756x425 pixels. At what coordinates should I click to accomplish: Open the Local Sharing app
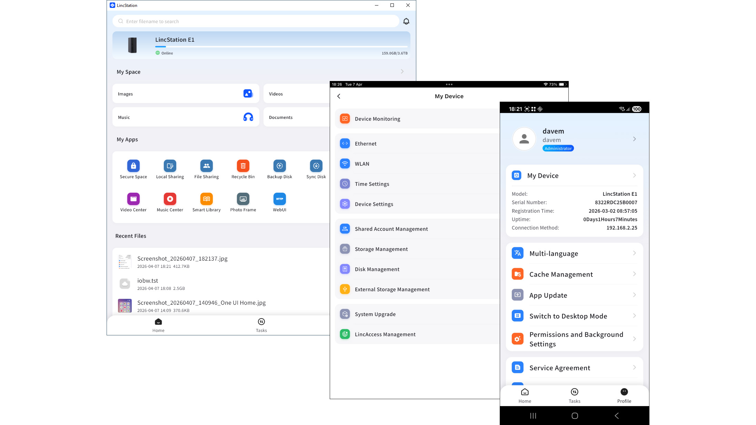pyautogui.click(x=170, y=170)
